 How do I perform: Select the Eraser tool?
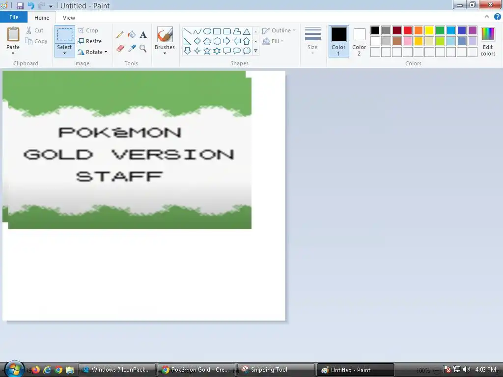click(x=120, y=49)
